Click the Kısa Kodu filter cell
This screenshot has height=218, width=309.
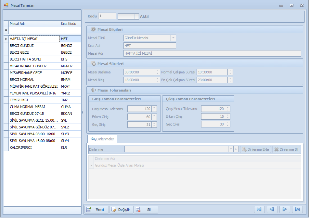[x=71, y=30]
